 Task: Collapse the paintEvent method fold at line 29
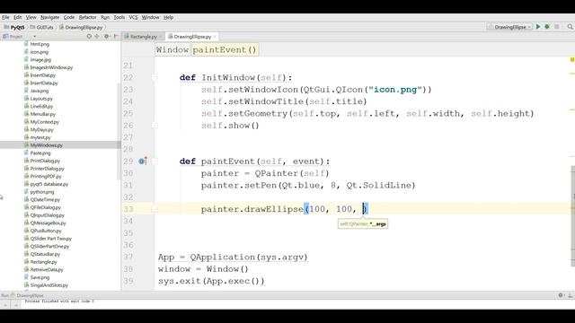155,161
